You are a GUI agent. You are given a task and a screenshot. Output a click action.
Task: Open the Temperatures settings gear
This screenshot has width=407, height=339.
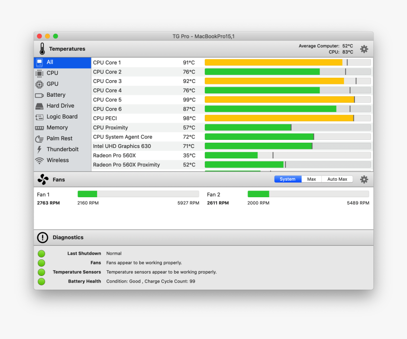point(364,49)
